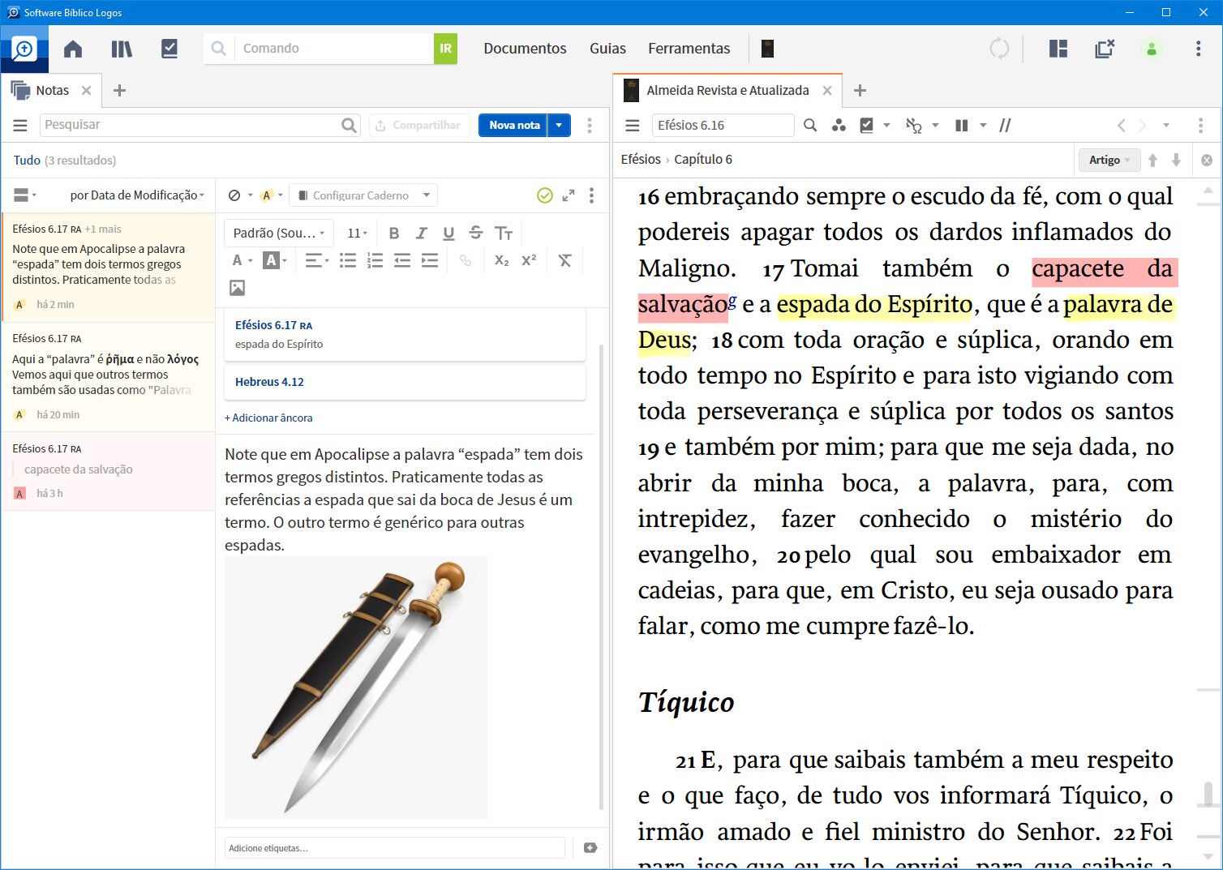The width and height of the screenshot is (1223, 870).
Task: Open the green user account icon
Action: [1152, 49]
